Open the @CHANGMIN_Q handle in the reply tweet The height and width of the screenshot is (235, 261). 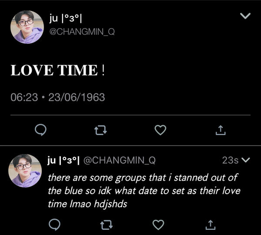[119, 160]
